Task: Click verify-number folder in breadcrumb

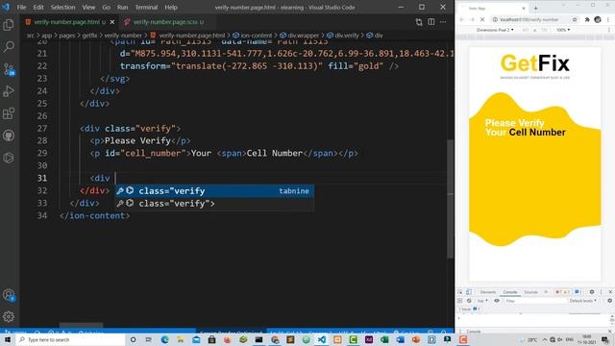Action: [123, 36]
